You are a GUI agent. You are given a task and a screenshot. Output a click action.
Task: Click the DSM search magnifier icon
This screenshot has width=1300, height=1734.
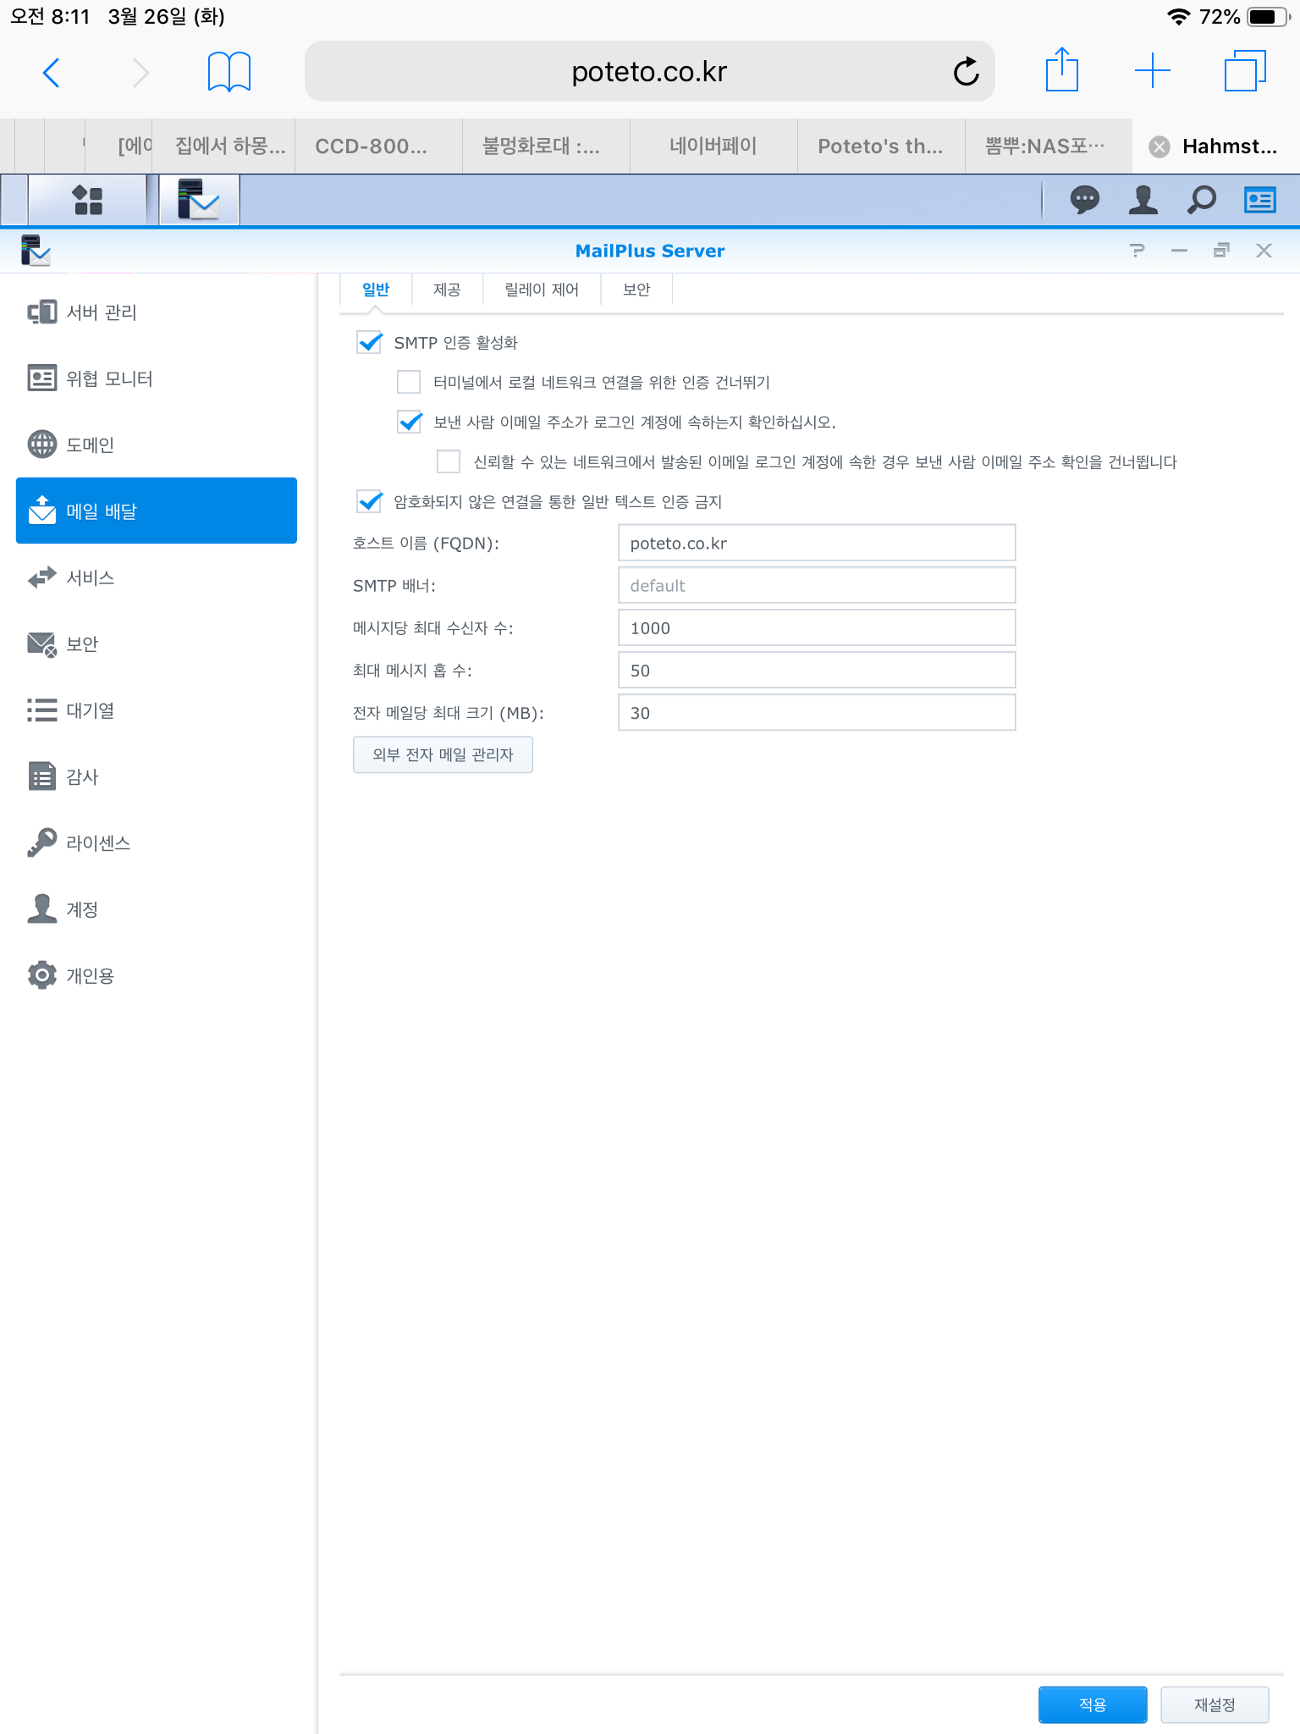coord(1201,201)
